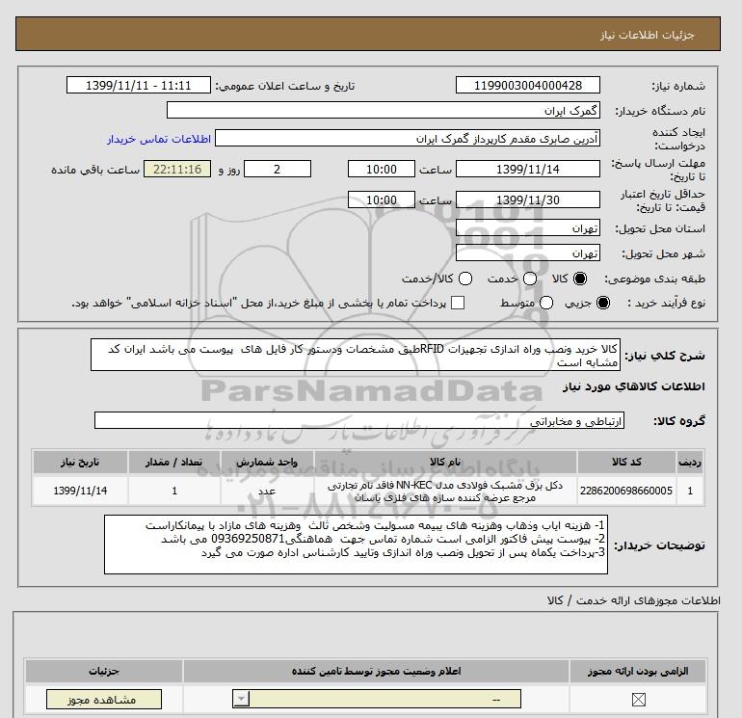Click the ردیف column header
The height and width of the screenshot is (718, 742).
pos(690,462)
